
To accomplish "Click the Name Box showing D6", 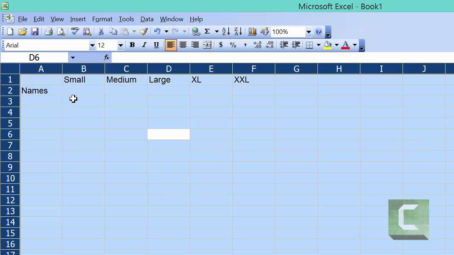I will coord(34,57).
